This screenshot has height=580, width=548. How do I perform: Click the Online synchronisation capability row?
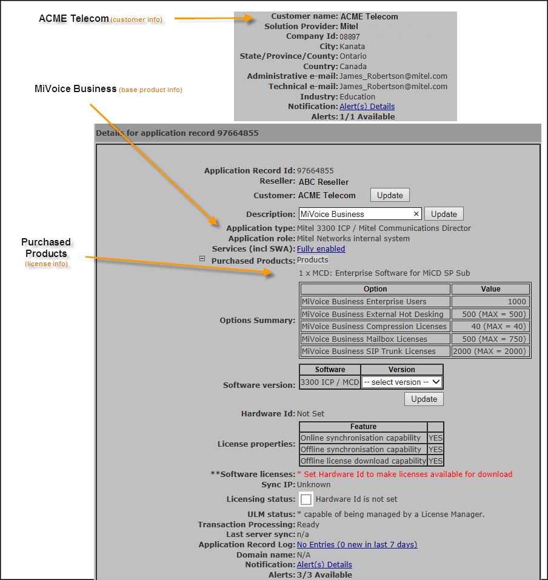[371, 438]
